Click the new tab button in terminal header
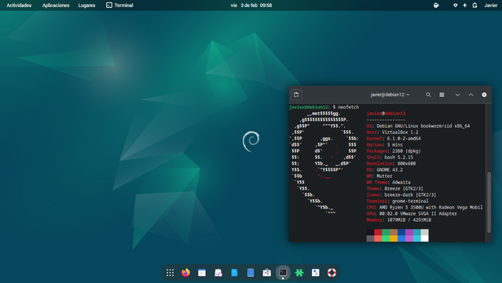Image resolution: width=502 pixels, height=283 pixels. click(x=296, y=95)
